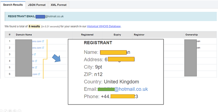The height and width of the screenshot is (112, 218).
Task: Open the first domain link ending ons.com
Action: [x=36, y=41]
